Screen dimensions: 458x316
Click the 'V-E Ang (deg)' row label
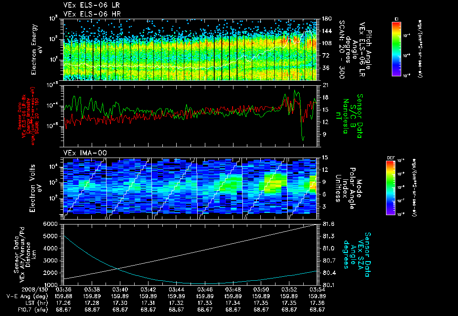click(x=27, y=296)
